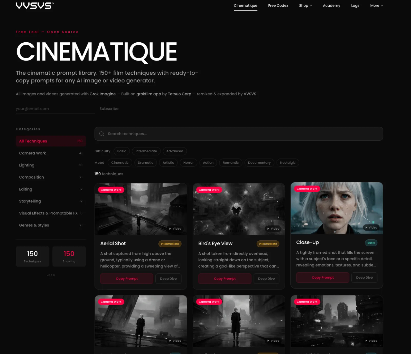Open the Grok Imagine link
This screenshot has height=354, width=411.
(x=102, y=94)
